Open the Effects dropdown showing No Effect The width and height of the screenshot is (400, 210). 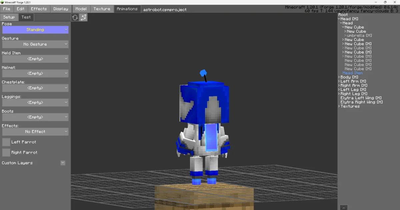pos(35,132)
